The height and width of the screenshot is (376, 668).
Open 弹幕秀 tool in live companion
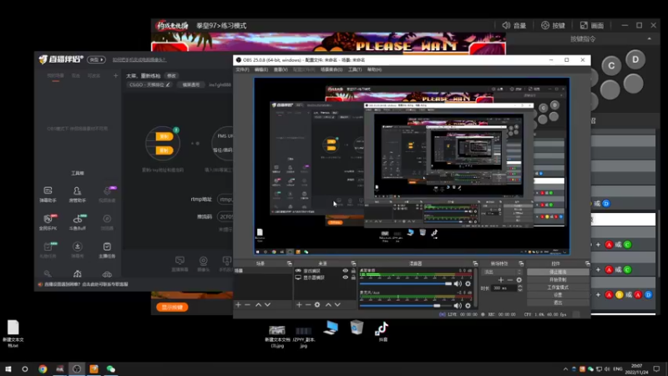(78, 250)
